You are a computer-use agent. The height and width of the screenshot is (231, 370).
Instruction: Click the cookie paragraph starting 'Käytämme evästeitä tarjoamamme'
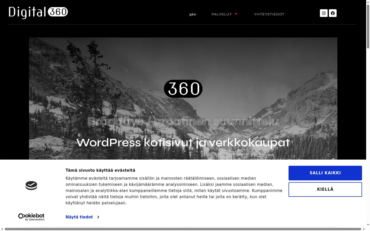[174, 191]
